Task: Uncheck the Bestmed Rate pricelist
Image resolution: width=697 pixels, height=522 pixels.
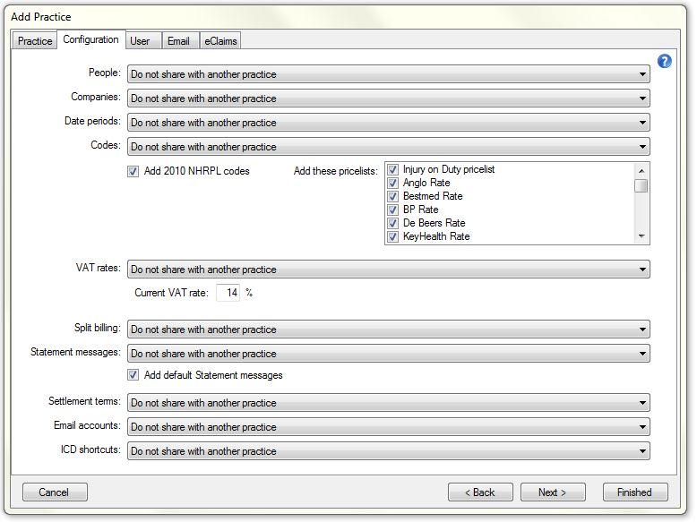Action: (392, 196)
